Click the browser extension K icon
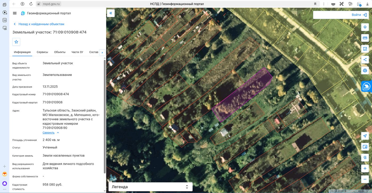Image resolution: width=372 pixels, height=193 pixels. (342, 4)
